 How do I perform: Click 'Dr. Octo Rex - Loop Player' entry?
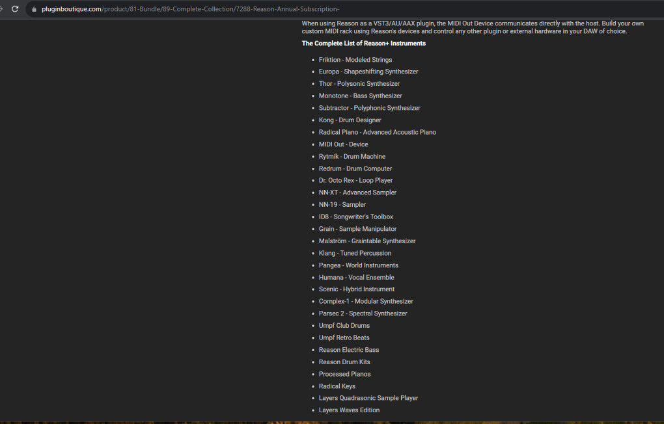point(355,180)
